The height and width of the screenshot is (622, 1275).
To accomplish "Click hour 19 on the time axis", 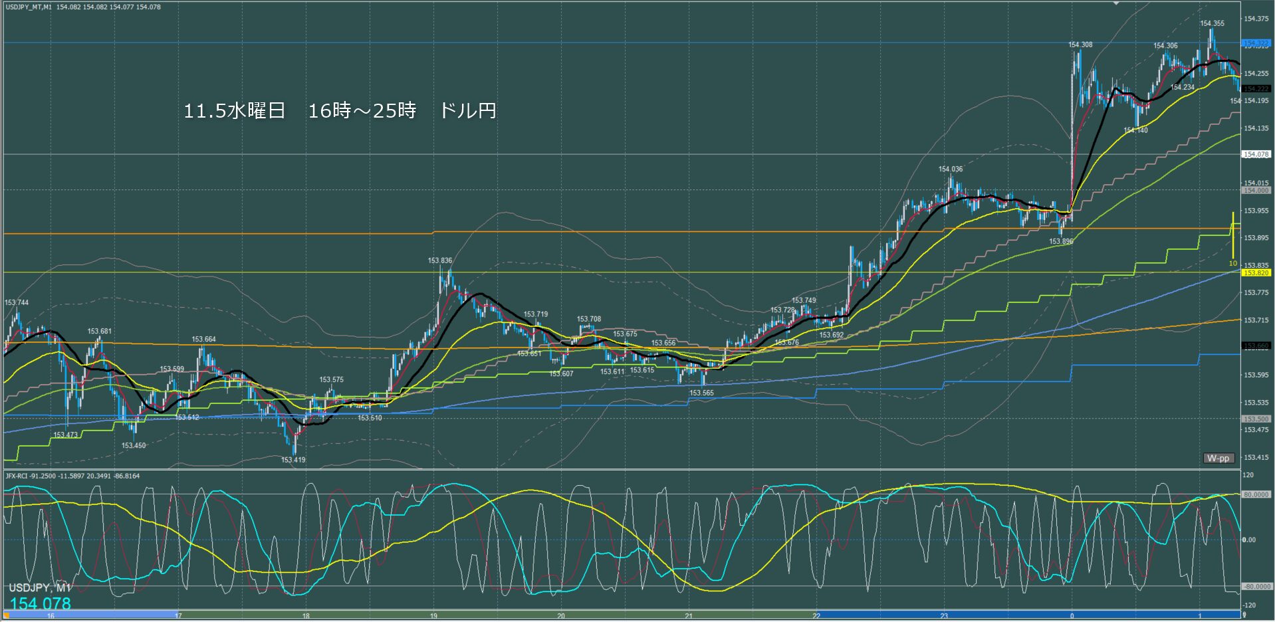I will pyautogui.click(x=433, y=616).
